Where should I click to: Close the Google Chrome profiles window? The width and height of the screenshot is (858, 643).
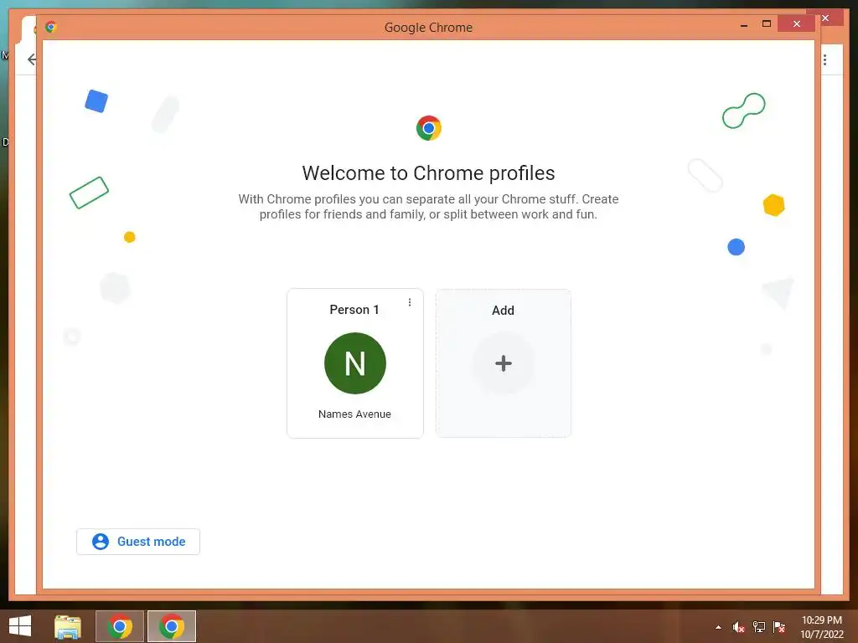796,24
